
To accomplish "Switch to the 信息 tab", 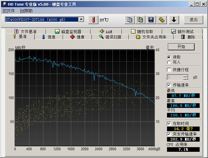I will point(49,37).
